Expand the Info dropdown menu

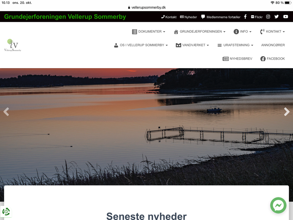click(243, 32)
